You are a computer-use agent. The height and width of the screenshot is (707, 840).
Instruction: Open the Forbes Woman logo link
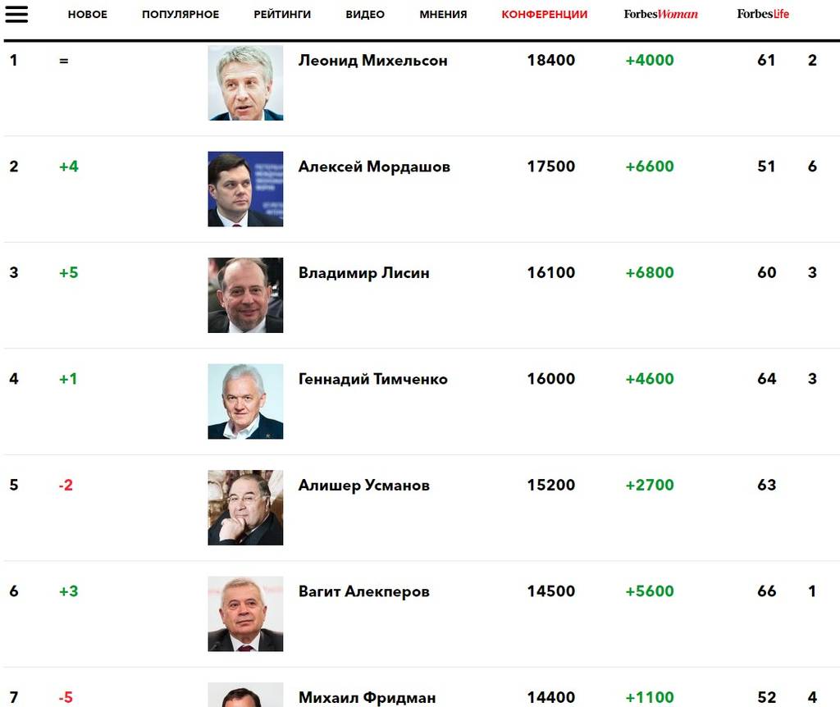pyautogui.click(x=660, y=14)
